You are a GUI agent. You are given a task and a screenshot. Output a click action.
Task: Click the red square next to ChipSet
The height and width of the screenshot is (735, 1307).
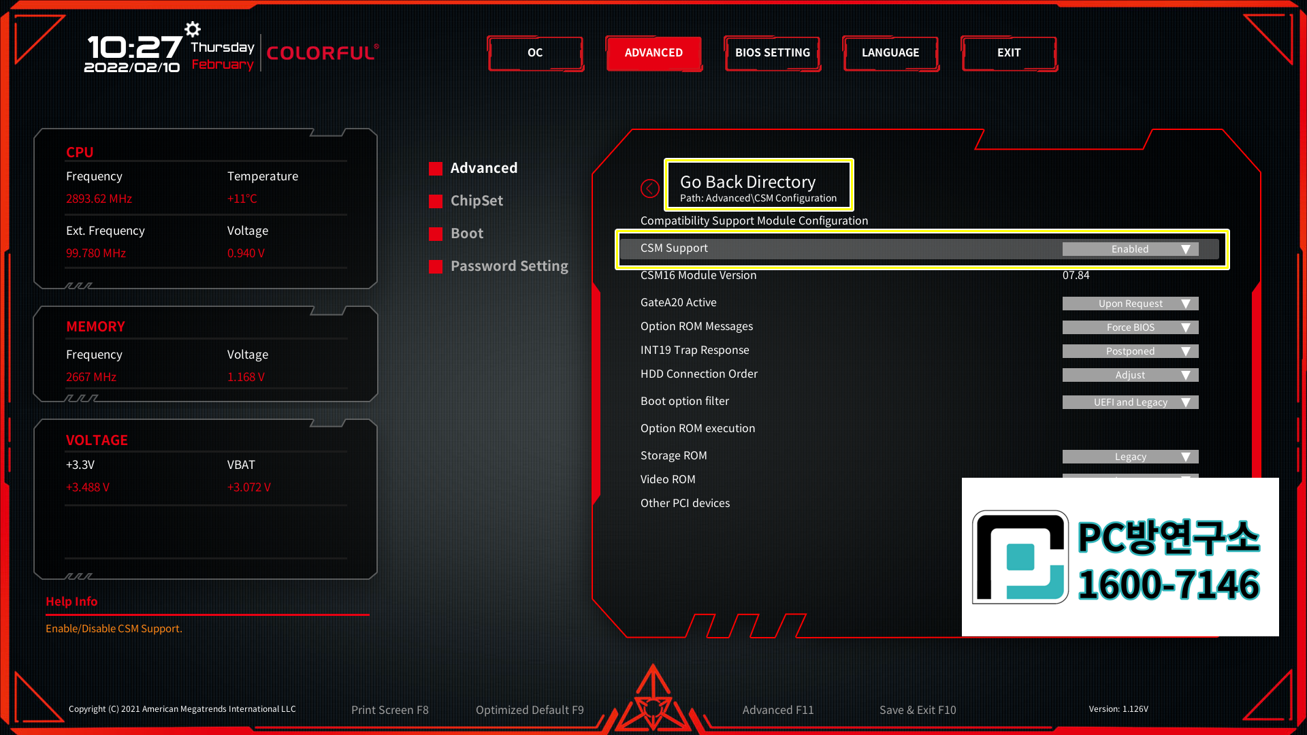[436, 201]
